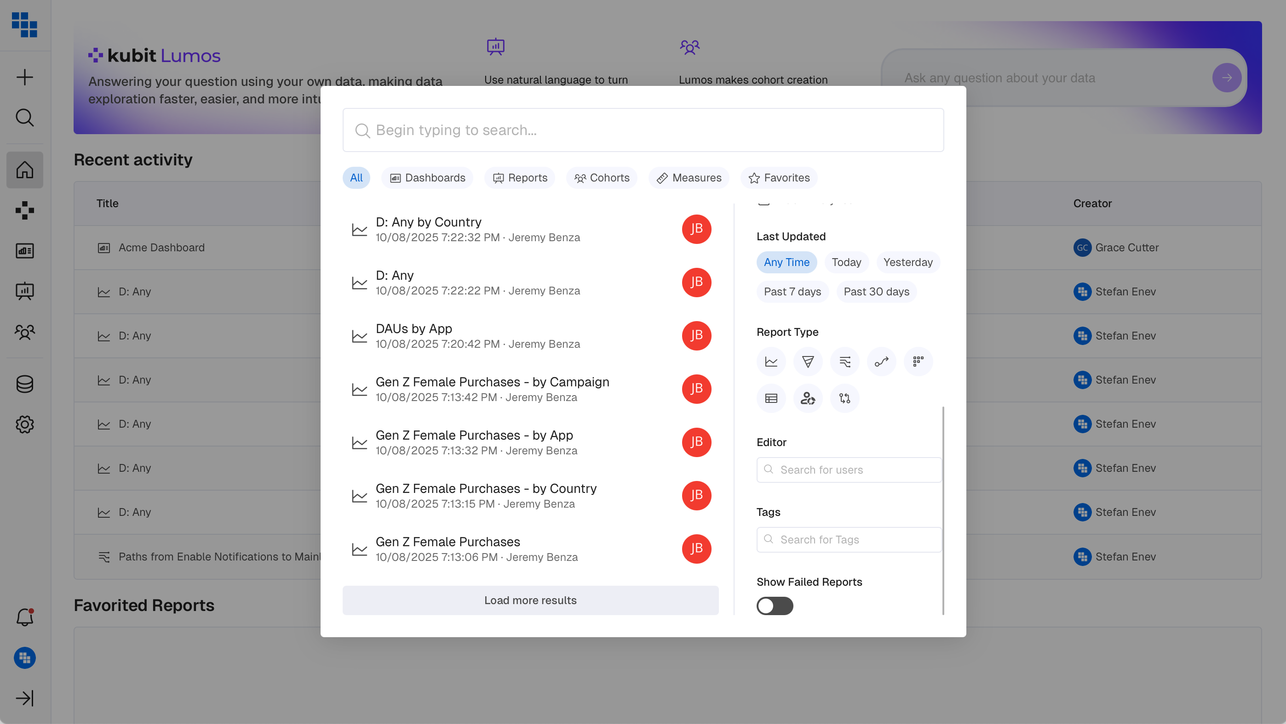The height and width of the screenshot is (724, 1286).
Task: Switch to the Cohorts tab
Action: (602, 178)
